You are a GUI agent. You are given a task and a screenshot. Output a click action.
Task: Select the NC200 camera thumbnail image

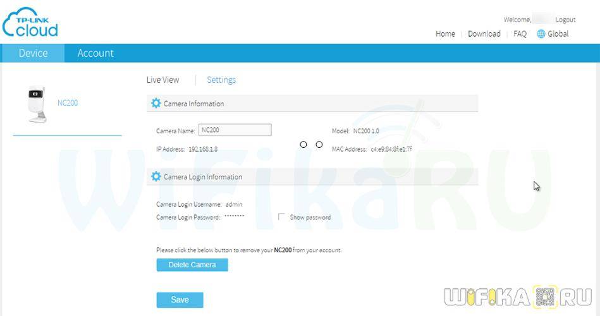click(37, 104)
